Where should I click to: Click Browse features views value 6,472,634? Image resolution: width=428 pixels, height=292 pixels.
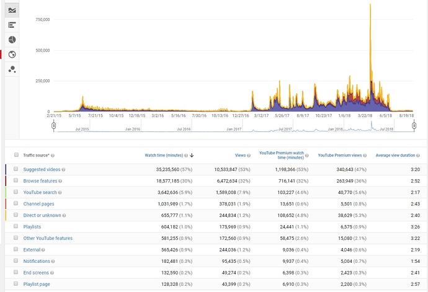point(227,181)
